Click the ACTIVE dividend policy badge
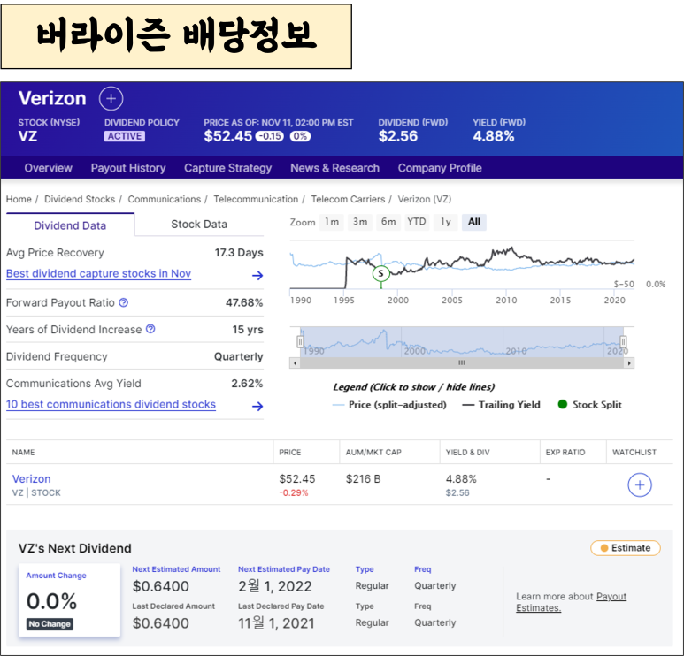Image resolution: width=684 pixels, height=656 pixels. point(125,136)
